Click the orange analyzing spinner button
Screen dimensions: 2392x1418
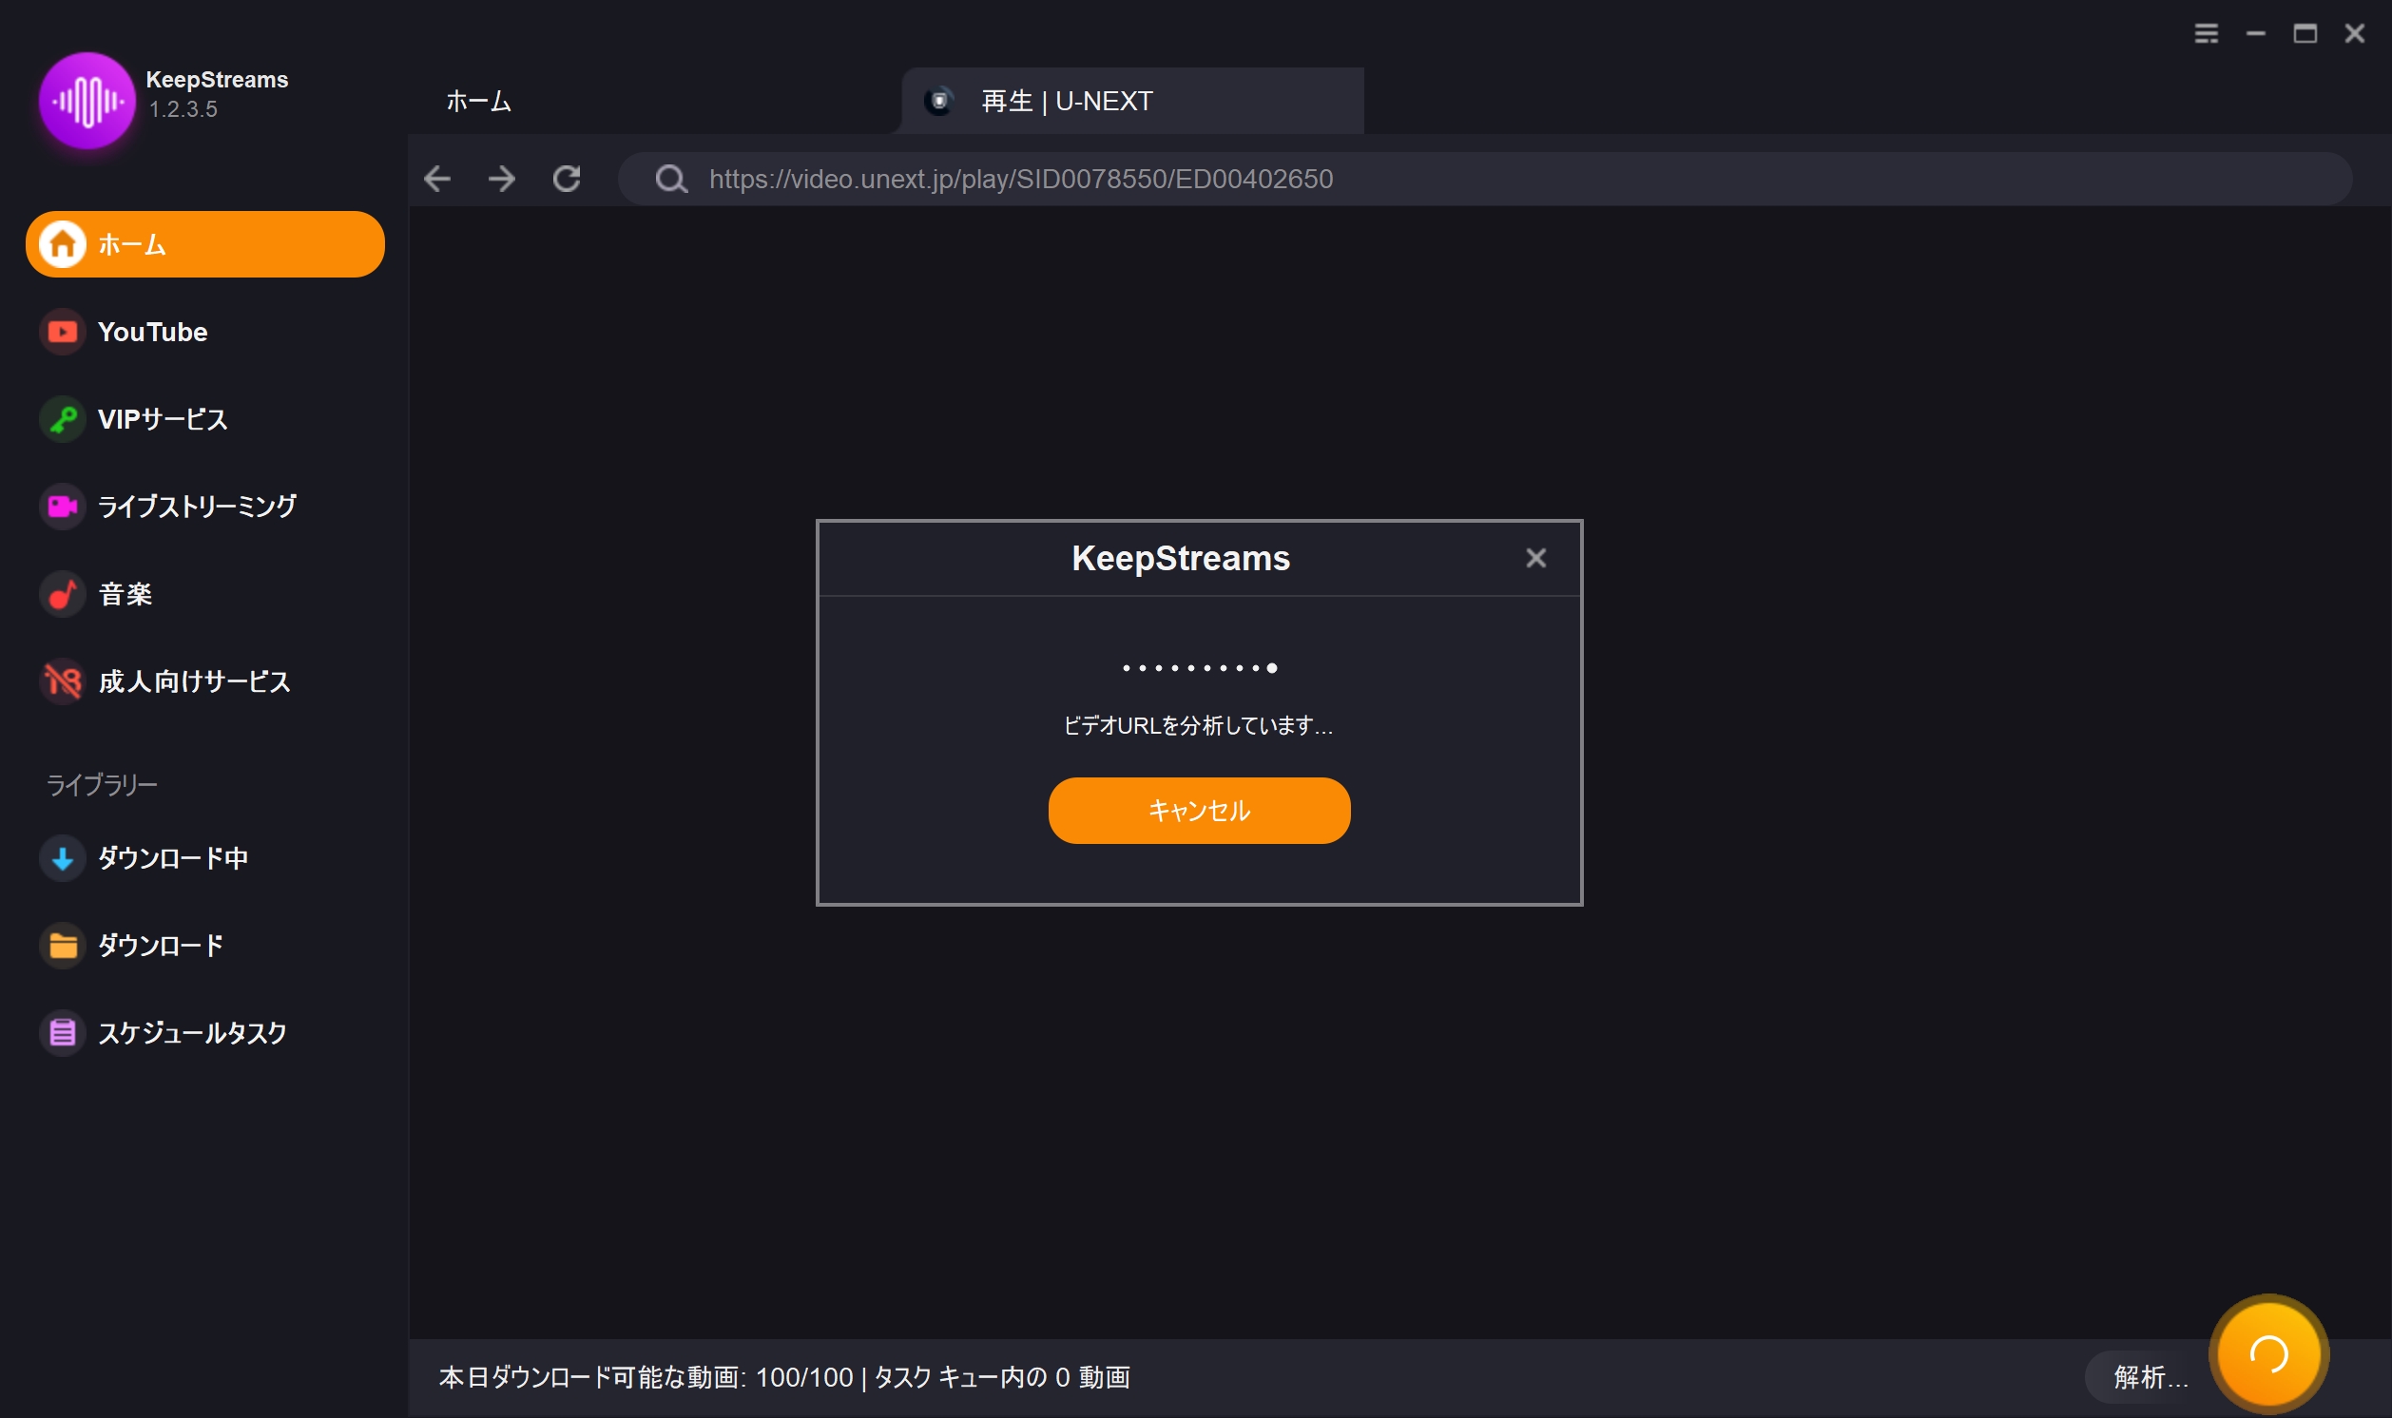point(2267,1353)
